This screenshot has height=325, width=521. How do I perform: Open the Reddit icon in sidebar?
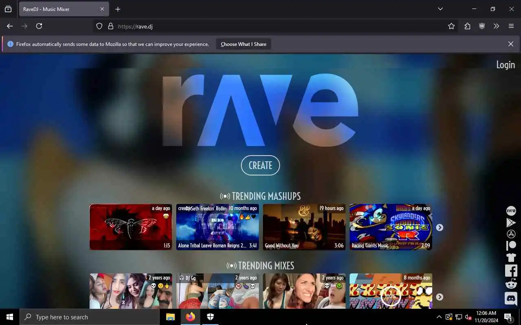tap(511, 284)
